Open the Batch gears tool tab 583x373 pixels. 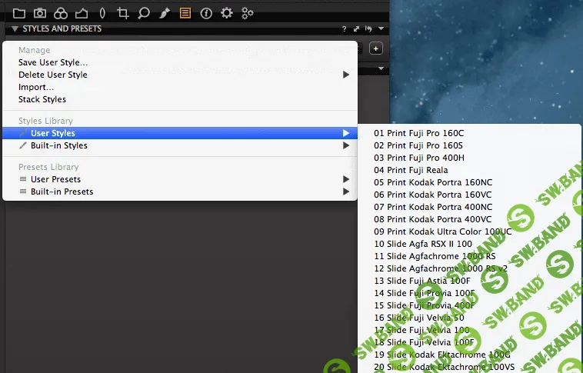click(x=247, y=12)
